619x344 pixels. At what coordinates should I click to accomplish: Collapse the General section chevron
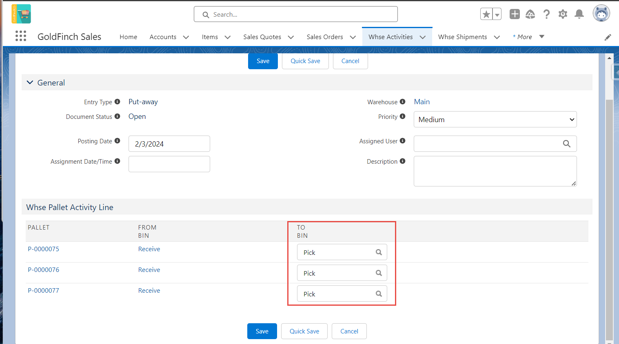click(x=30, y=82)
